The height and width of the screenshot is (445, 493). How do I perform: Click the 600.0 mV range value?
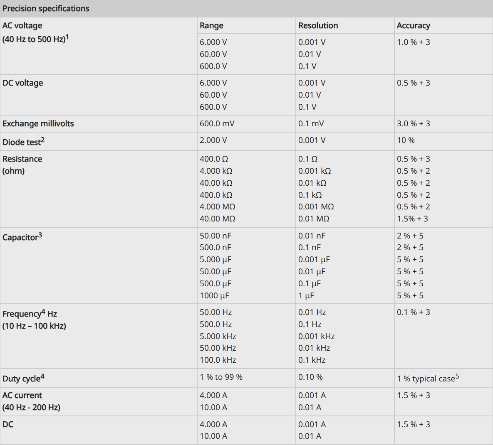click(217, 124)
